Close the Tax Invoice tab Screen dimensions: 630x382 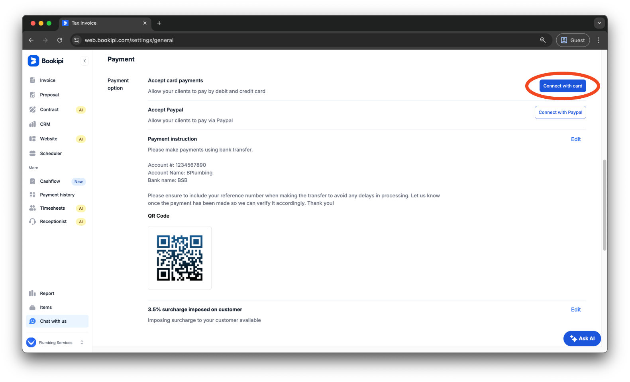(145, 23)
